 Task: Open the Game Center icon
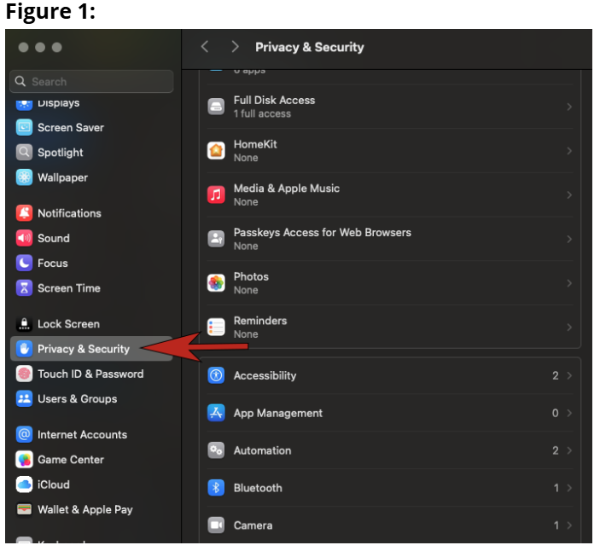[x=24, y=460]
